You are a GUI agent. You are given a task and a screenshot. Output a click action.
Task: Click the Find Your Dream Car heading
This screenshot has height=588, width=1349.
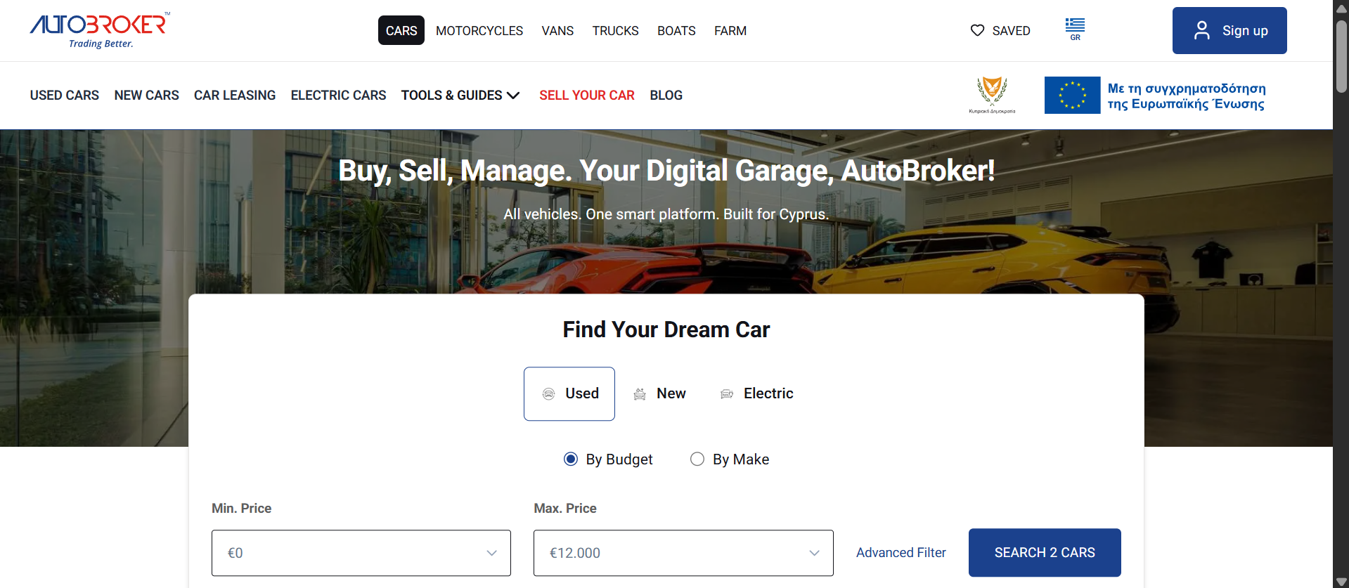[x=666, y=329]
